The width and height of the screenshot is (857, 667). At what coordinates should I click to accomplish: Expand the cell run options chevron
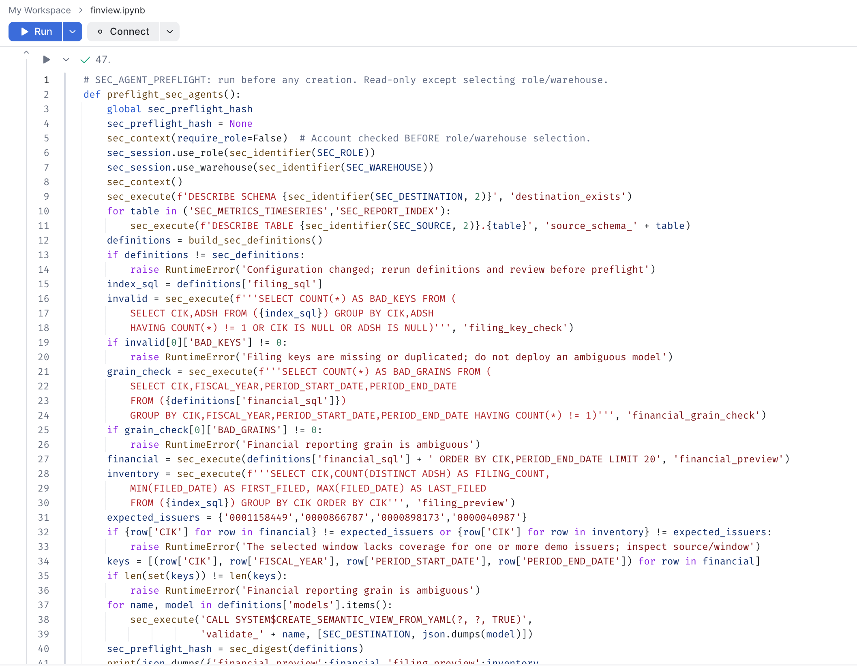[66, 60]
